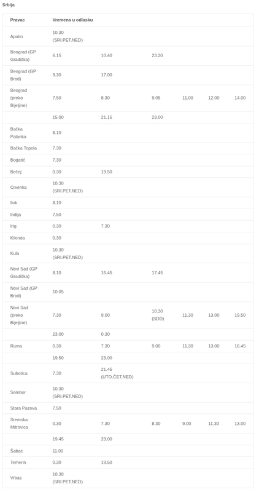Select the 11.00 Šabac departure time
The image size is (259, 492).
[x=58, y=451]
